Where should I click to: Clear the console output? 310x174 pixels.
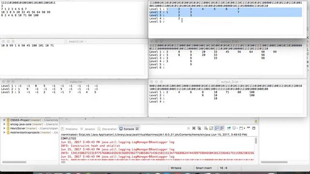point(206,128)
